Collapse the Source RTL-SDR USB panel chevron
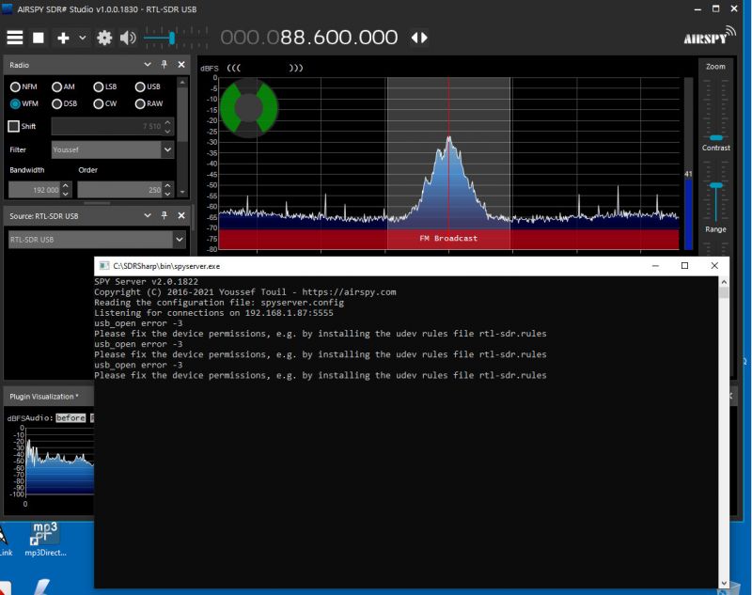752x595 pixels. [x=148, y=215]
